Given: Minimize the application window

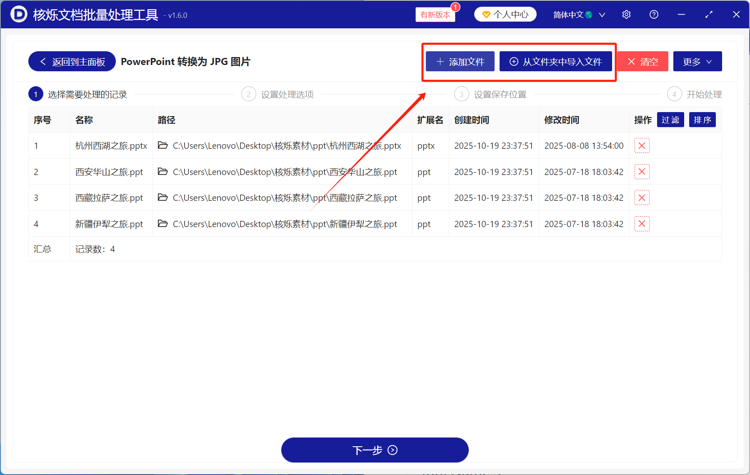Looking at the screenshot, I should 681,15.
